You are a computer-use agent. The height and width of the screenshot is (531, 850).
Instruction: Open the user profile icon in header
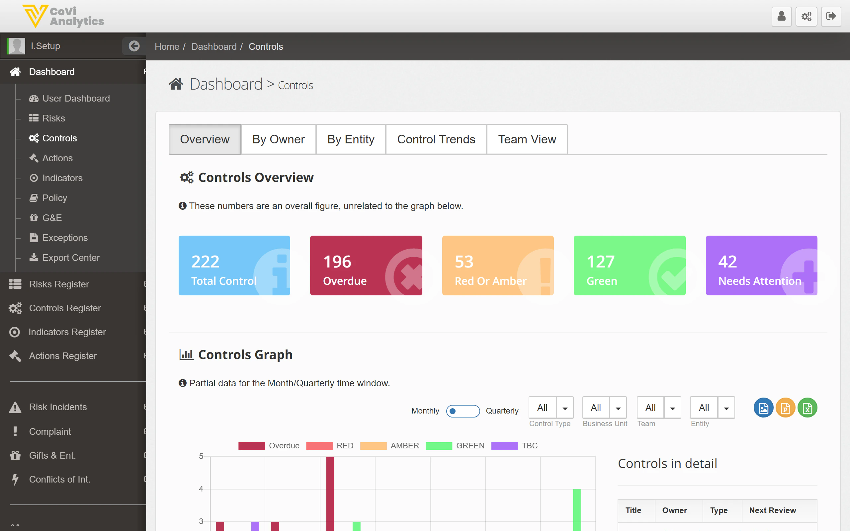[781, 16]
